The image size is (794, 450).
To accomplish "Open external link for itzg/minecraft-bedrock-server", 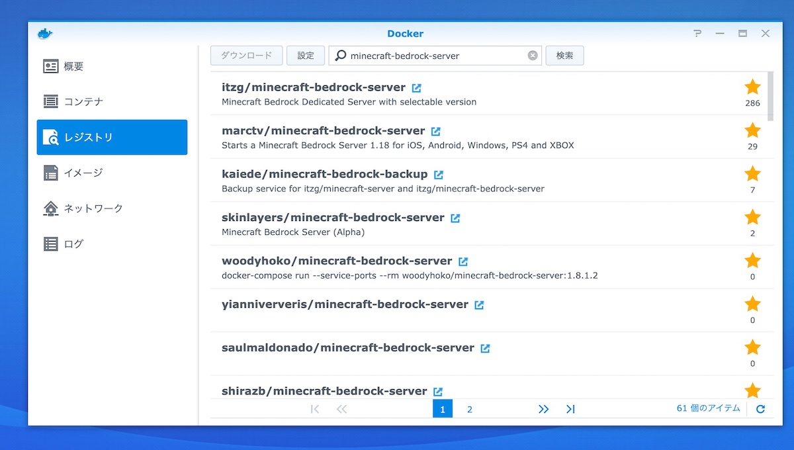I will point(416,88).
